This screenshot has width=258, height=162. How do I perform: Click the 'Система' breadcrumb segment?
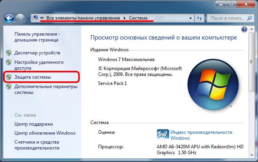point(138,18)
